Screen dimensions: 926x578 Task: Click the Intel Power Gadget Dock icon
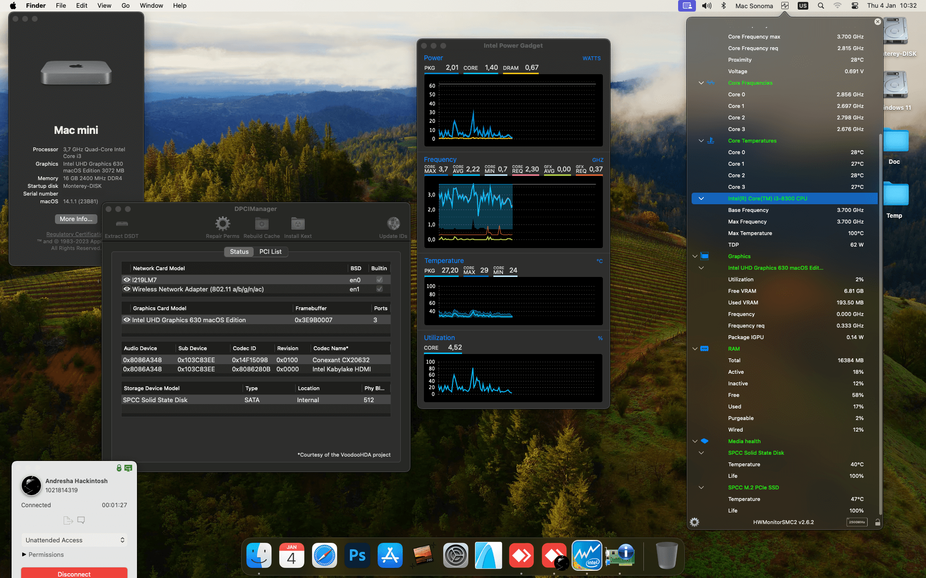click(x=587, y=556)
